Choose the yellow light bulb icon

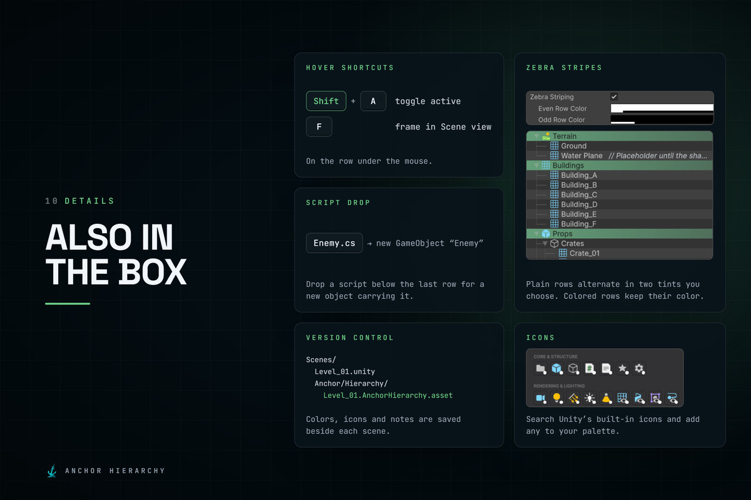coord(557,398)
